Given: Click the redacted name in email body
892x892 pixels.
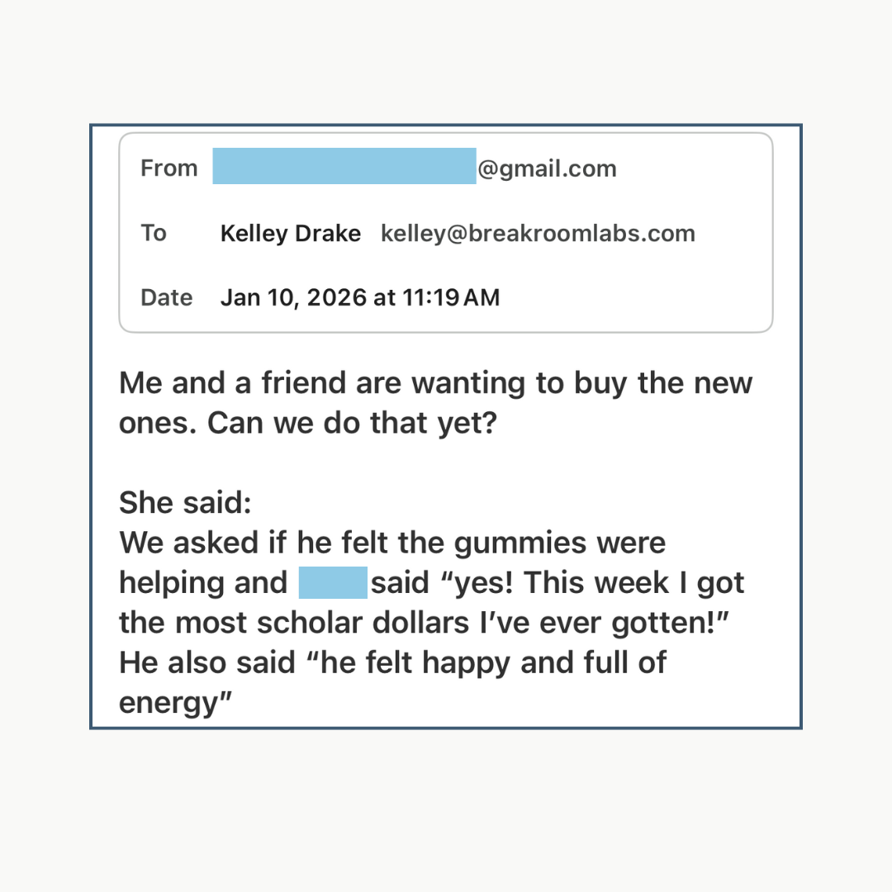Looking at the screenshot, I should [332, 582].
